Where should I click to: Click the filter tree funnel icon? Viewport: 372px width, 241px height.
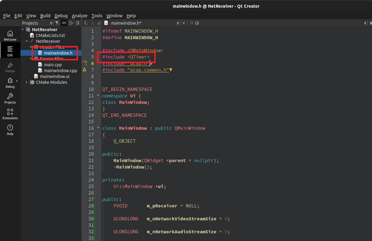[57, 23]
